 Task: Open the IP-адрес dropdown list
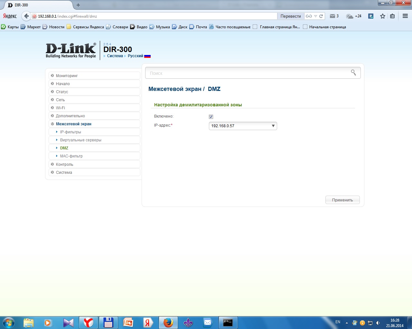click(243, 126)
